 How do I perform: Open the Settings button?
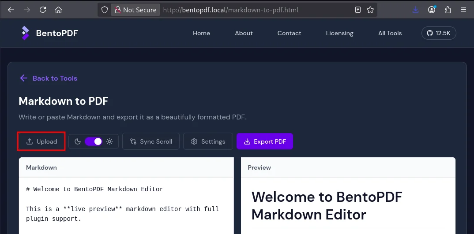pyautogui.click(x=208, y=141)
